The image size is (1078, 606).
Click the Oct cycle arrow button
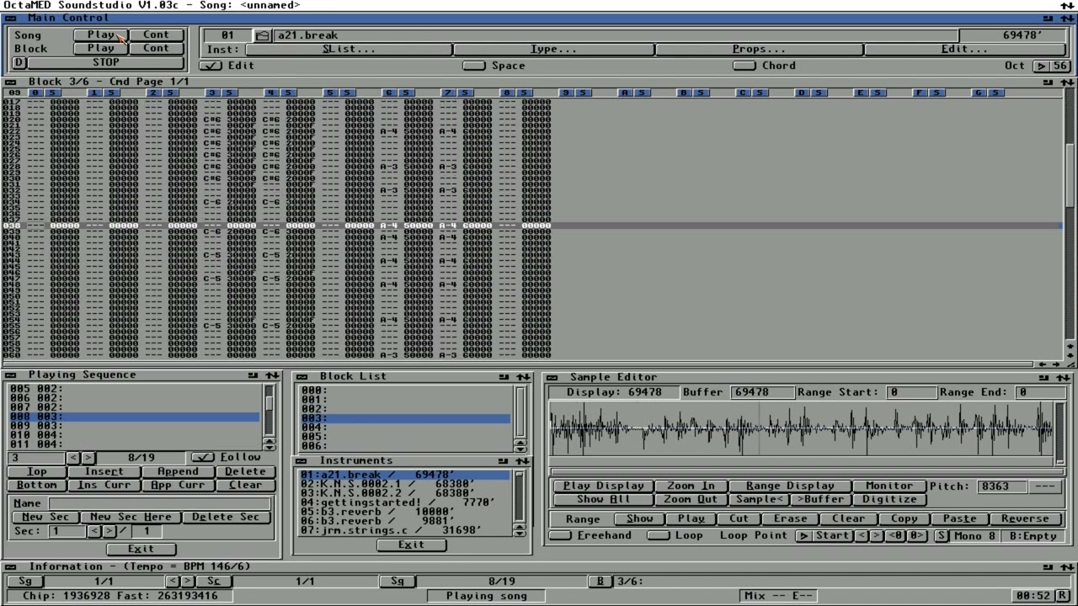point(1041,66)
